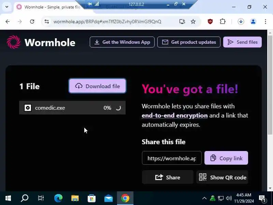Click the loading spinner on comedic.exe
273x205 pixels.
pos(118,108)
